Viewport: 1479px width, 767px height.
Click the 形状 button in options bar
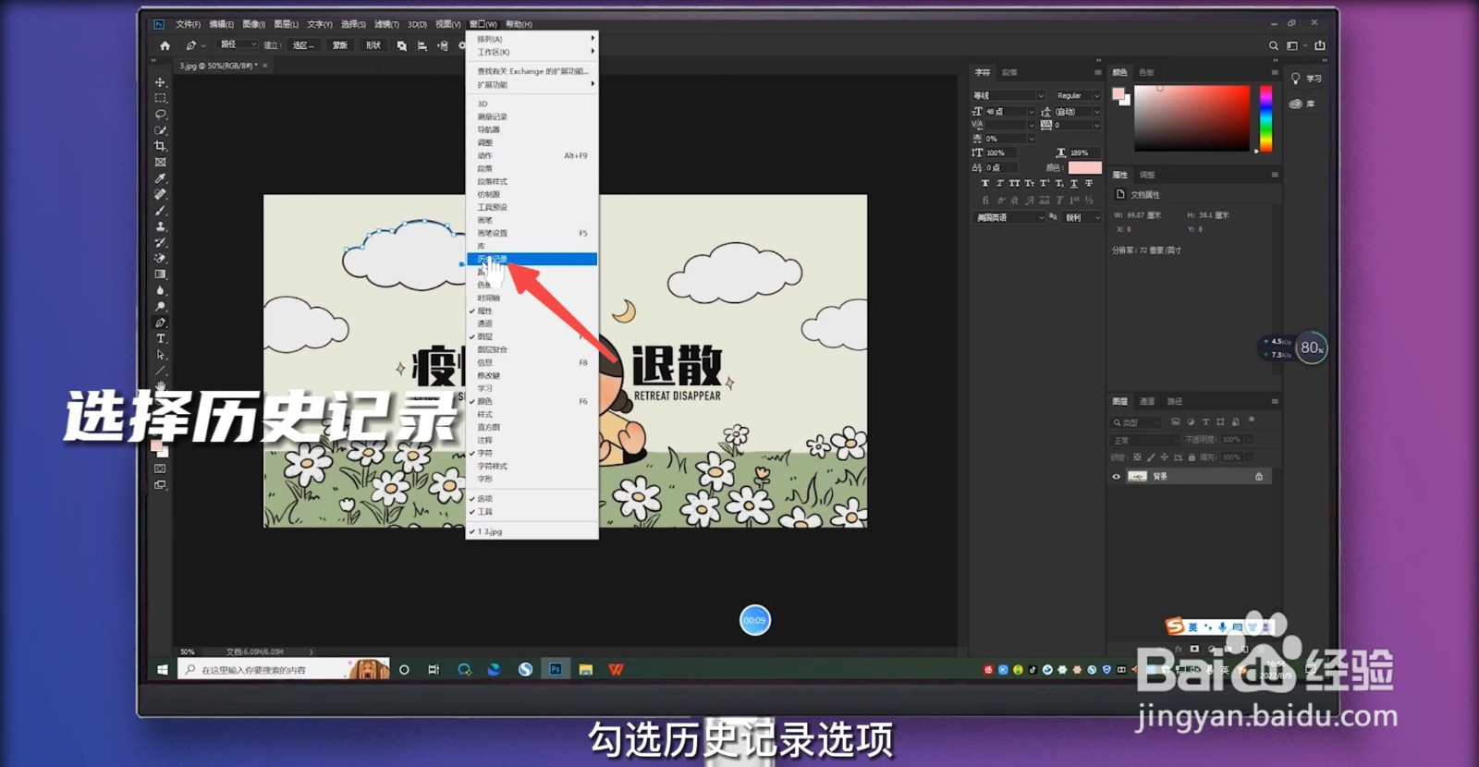pos(373,45)
